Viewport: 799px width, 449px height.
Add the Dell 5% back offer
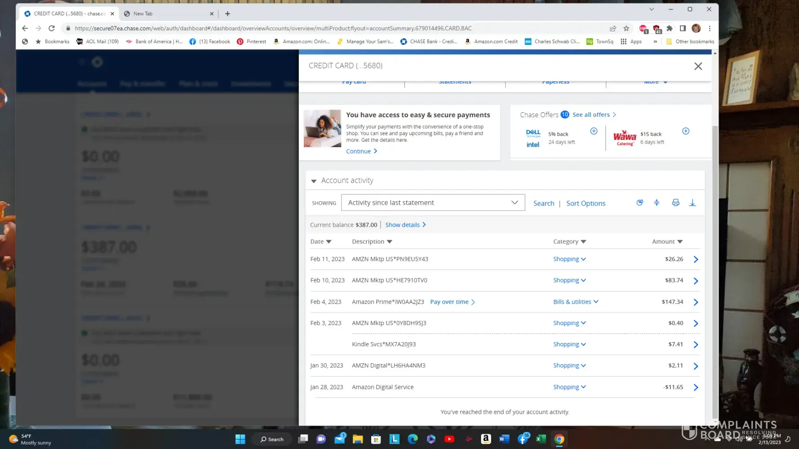click(594, 131)
